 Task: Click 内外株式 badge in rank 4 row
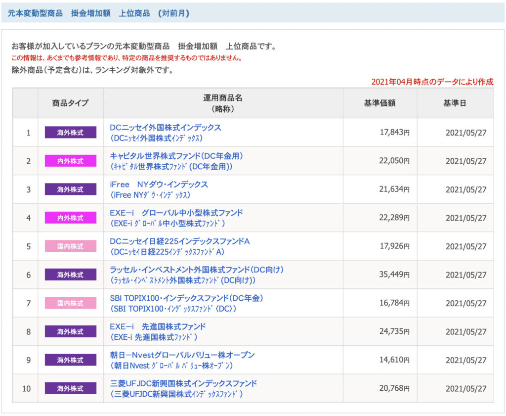pyautogui.click(x=70, y=218)
